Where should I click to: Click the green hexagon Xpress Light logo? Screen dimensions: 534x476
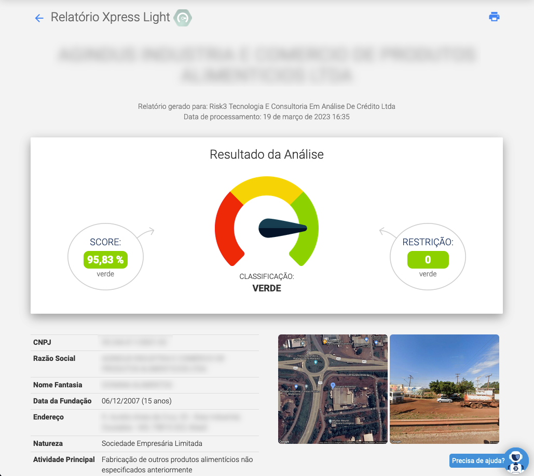(x=183, y=18)
